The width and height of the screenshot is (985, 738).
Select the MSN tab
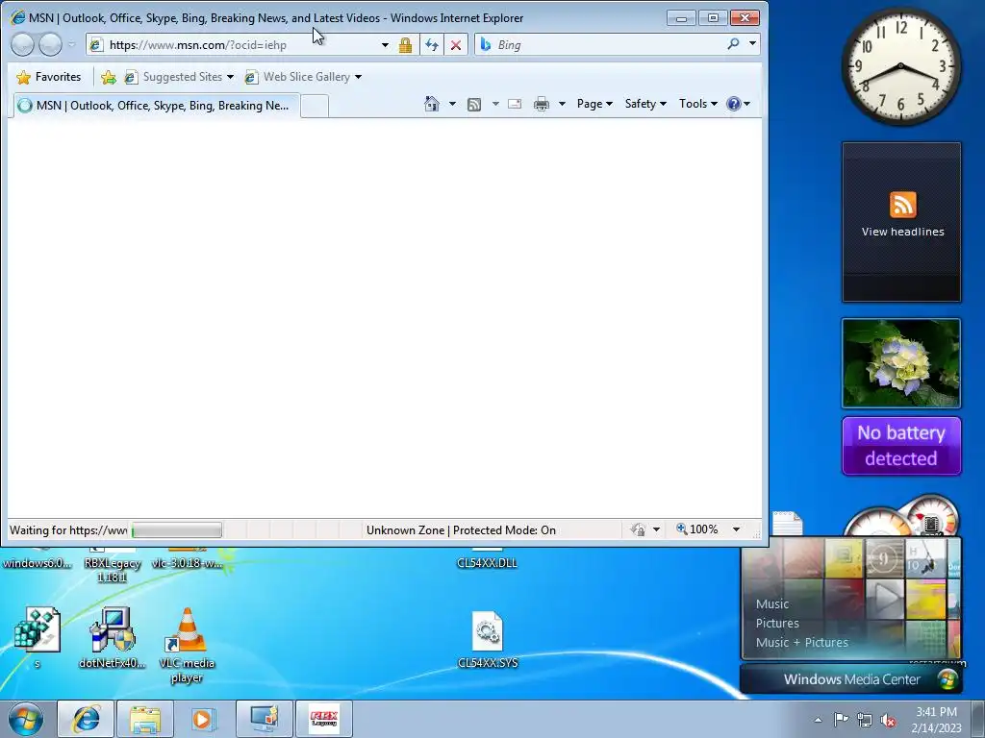coord(156,106)
